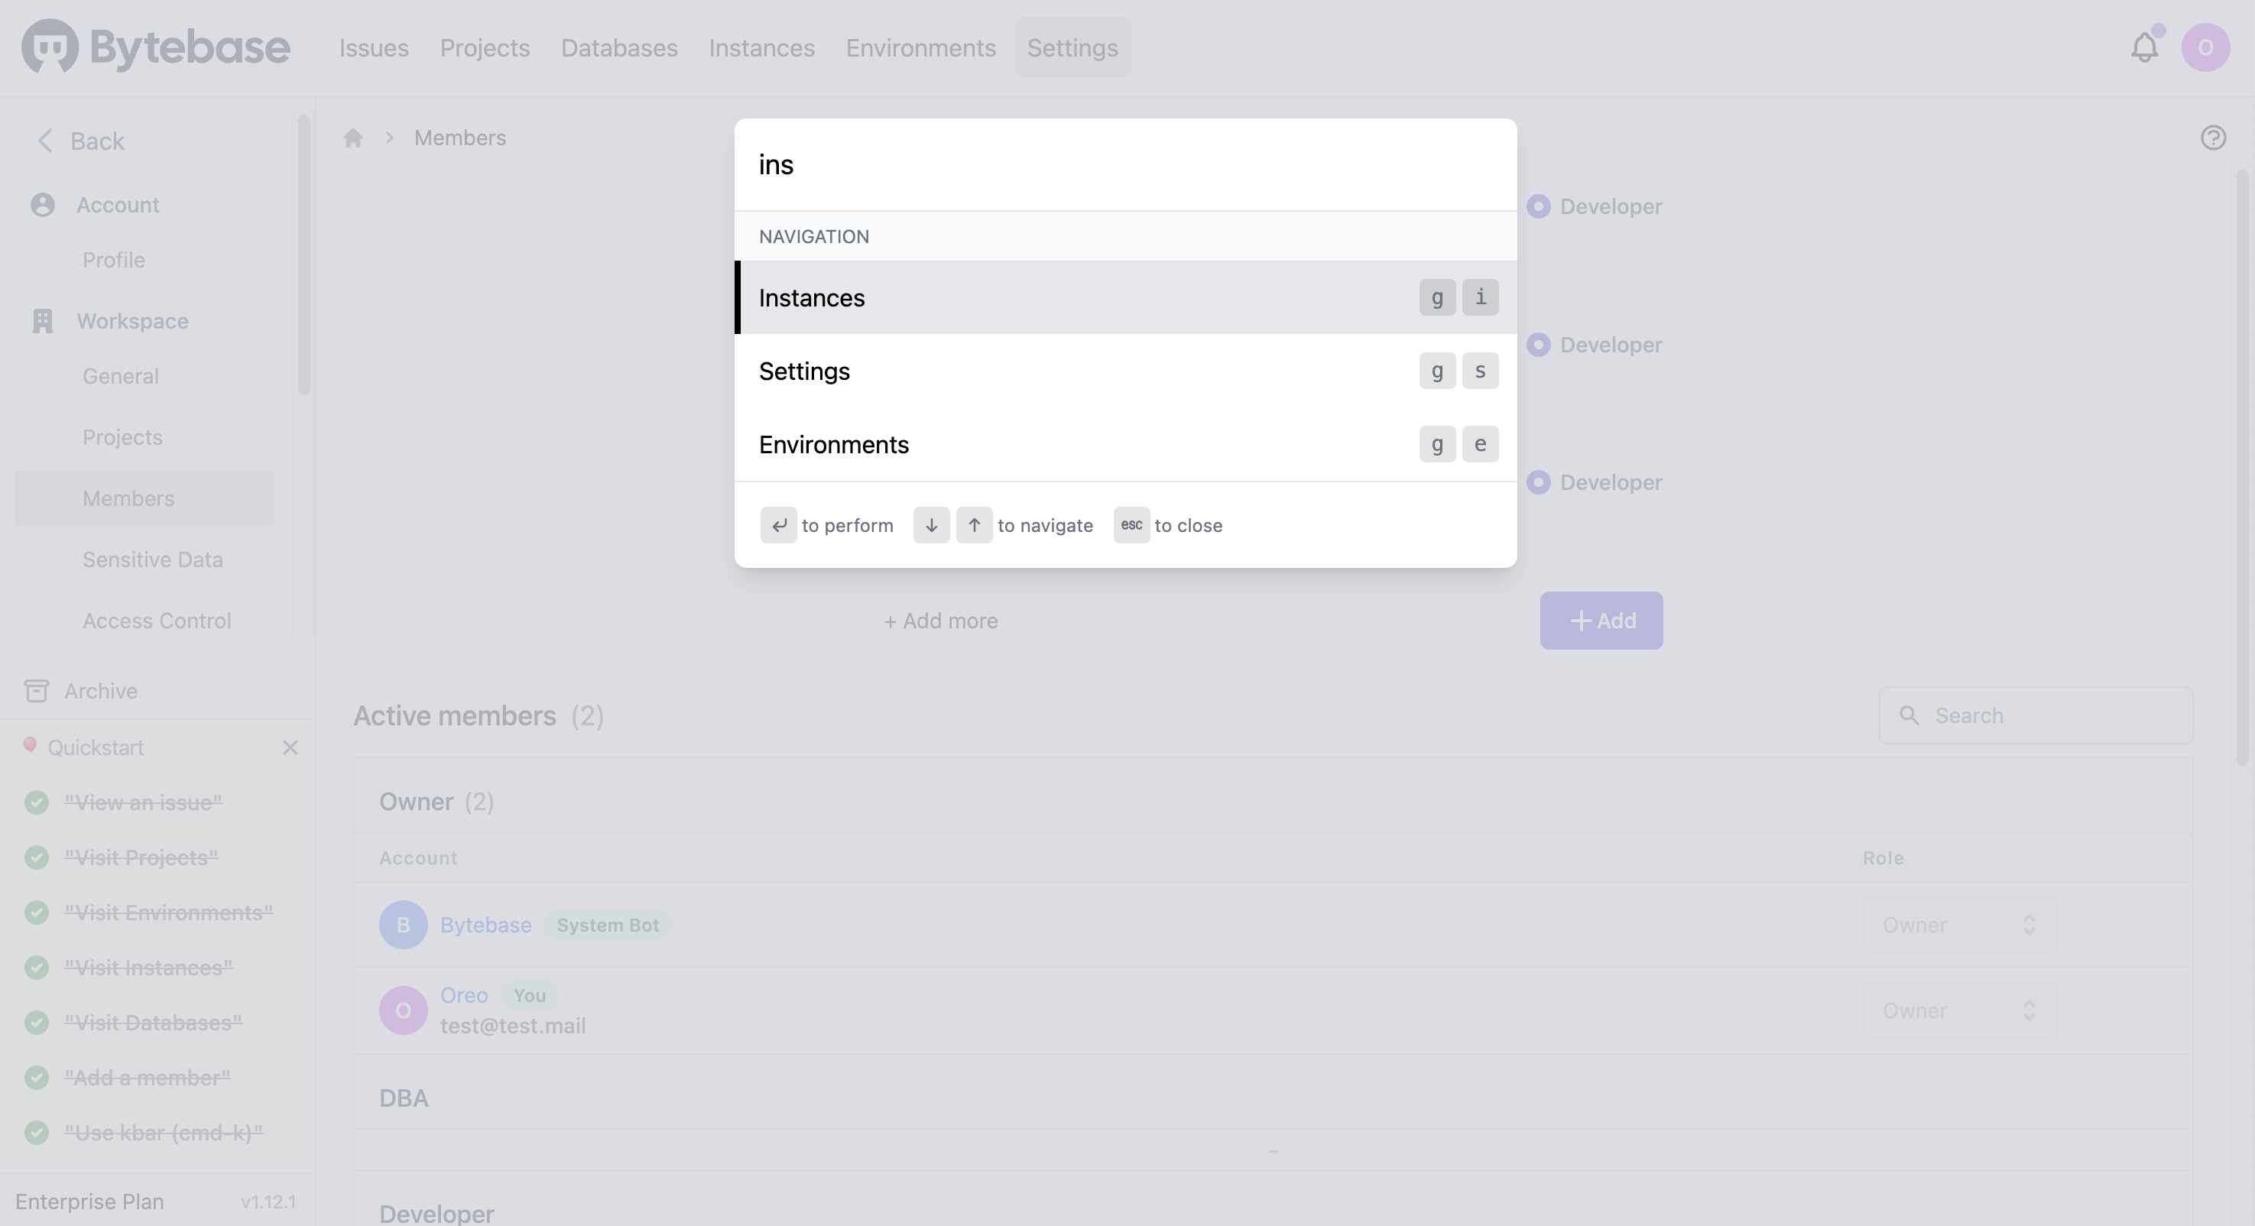Open the Bytebase member's Owner role dropdown

coord(1959,925)
